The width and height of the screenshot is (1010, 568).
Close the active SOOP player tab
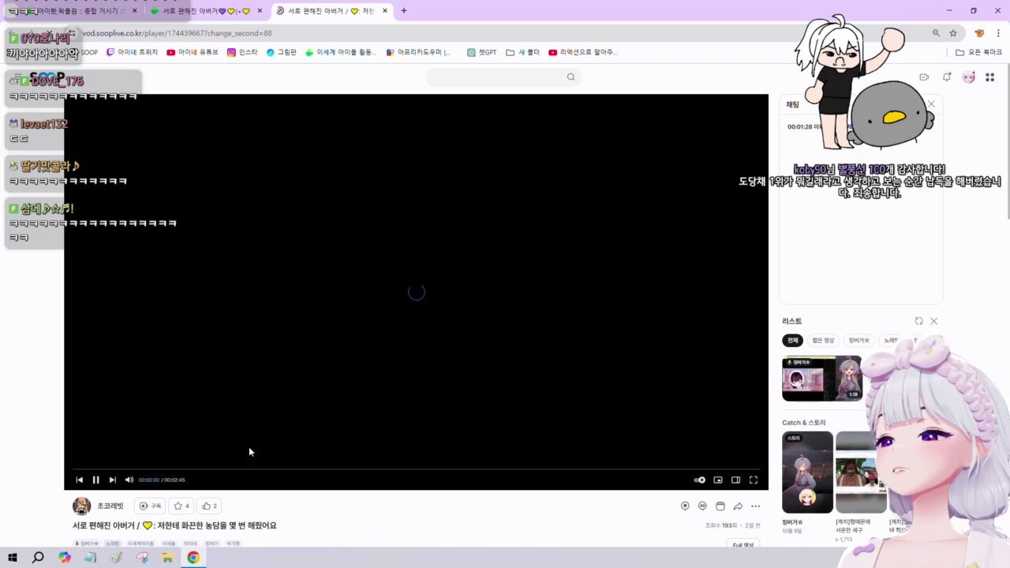(x=385, y=11)
